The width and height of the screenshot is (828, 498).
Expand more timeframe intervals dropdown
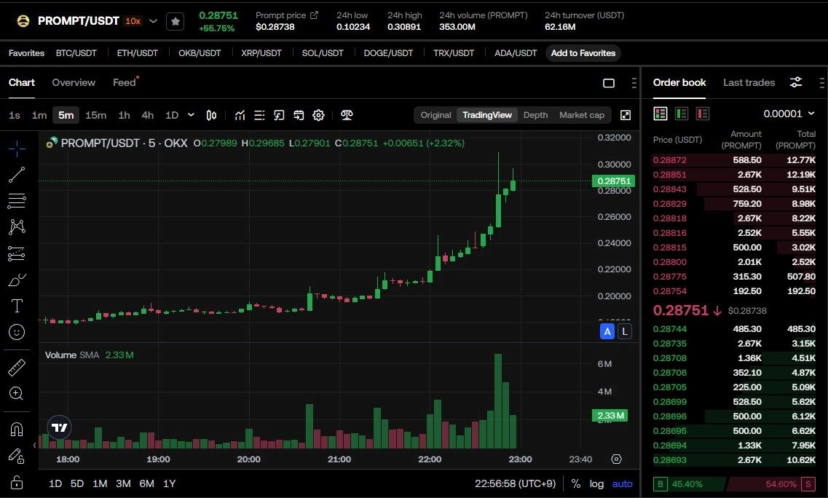191,115
